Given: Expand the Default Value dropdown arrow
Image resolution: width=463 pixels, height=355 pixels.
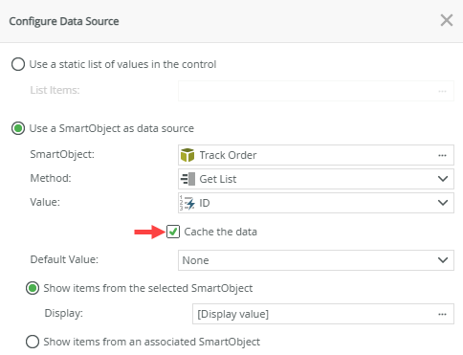Looking at the screenshot, I should 443,260.
